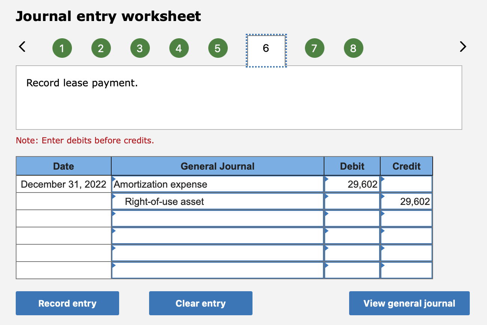The height and width of the screenshot is (325, 487).
Task: Open step 3 of the worksheet
Action: (x=140, y=48)
